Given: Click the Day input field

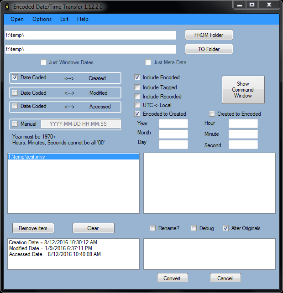Looking at the screenshot, I should 173,144.
